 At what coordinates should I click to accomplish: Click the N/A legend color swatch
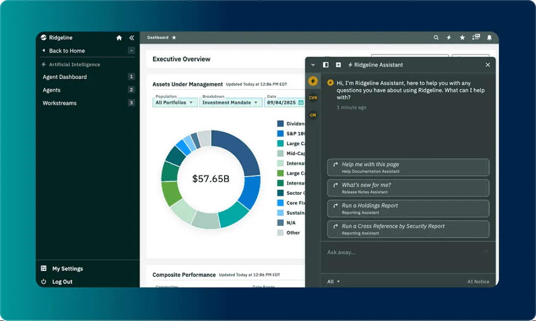pyautogui.click(x=280, y=222)
